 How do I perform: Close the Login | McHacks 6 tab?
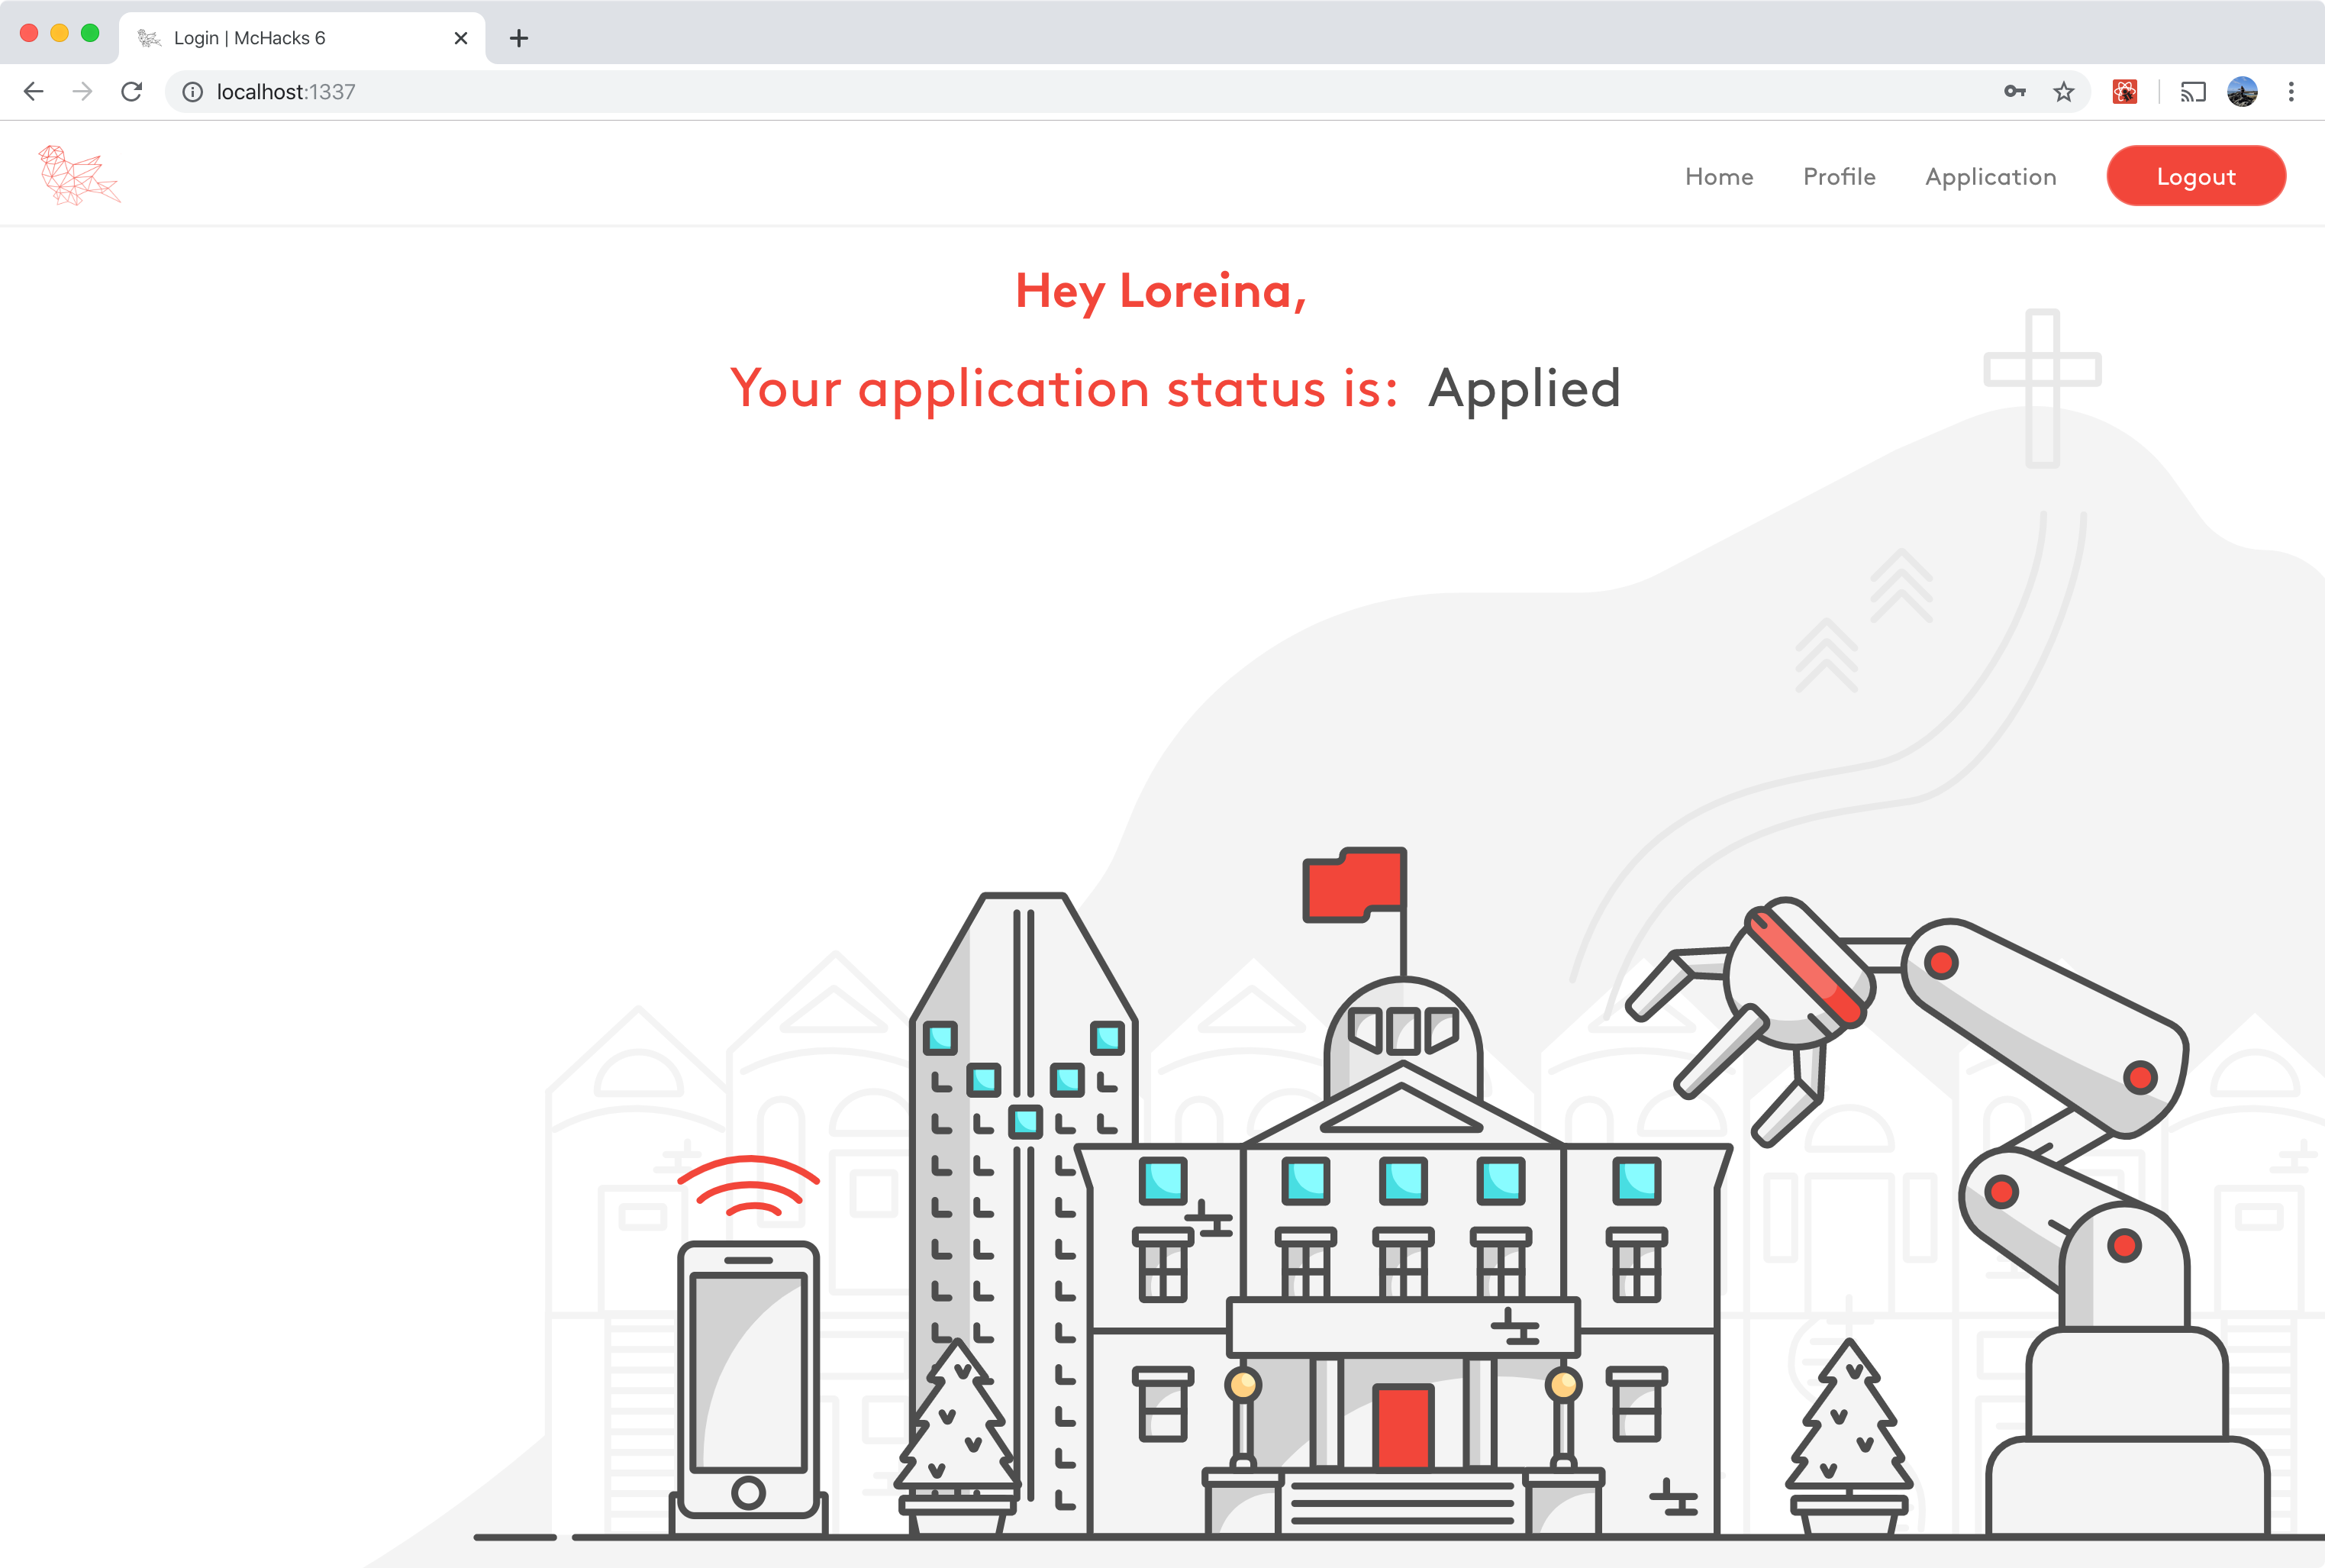tap(461, 38)
